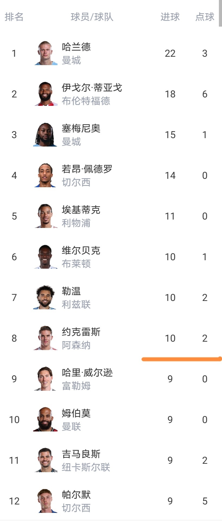Click Haaland's player avatar photo
This screenshot has width=222, height=524.
coord(45,53)
